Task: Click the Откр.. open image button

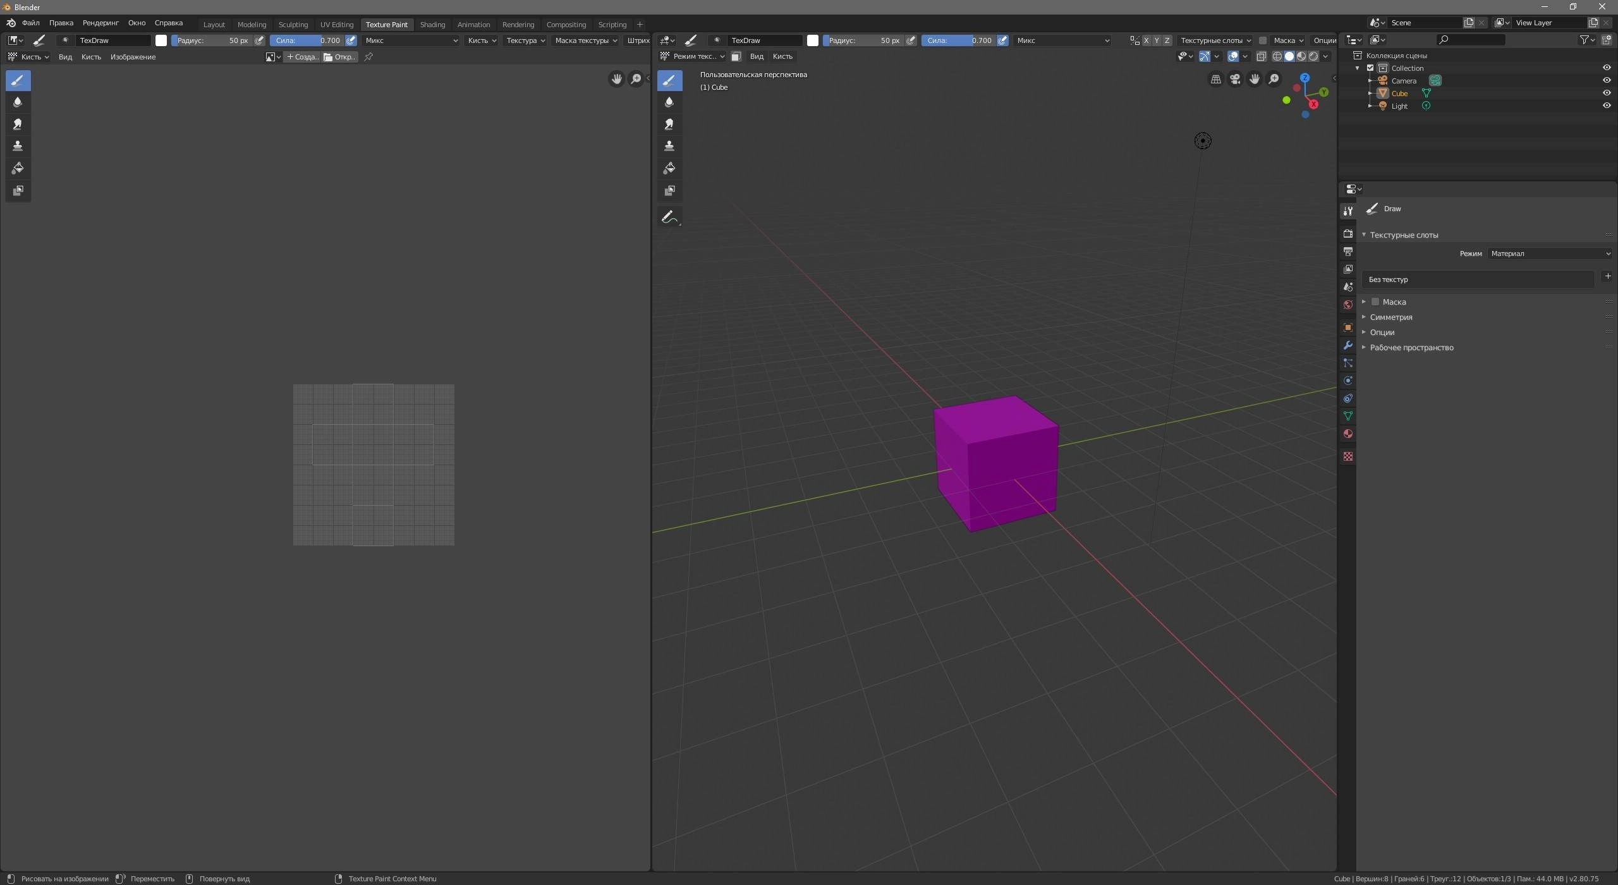Action: tap(340, 57)
